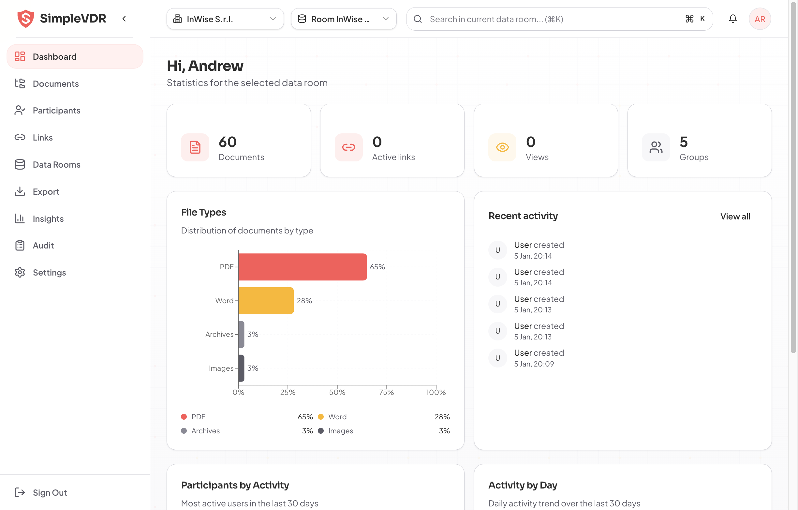The image size is (798, 510).
Task: Click the AR user avatar
Action: coord(759,19)
